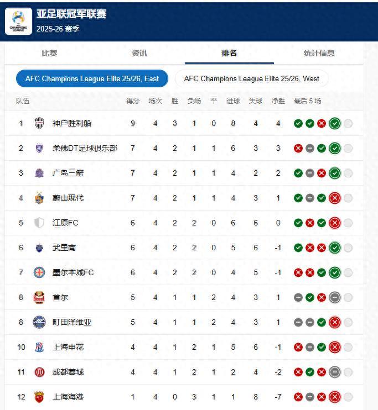Open the 江原FC (Gangwon FC) team link
The width and height of the screenshot is (378, 410).
[65, 223]
